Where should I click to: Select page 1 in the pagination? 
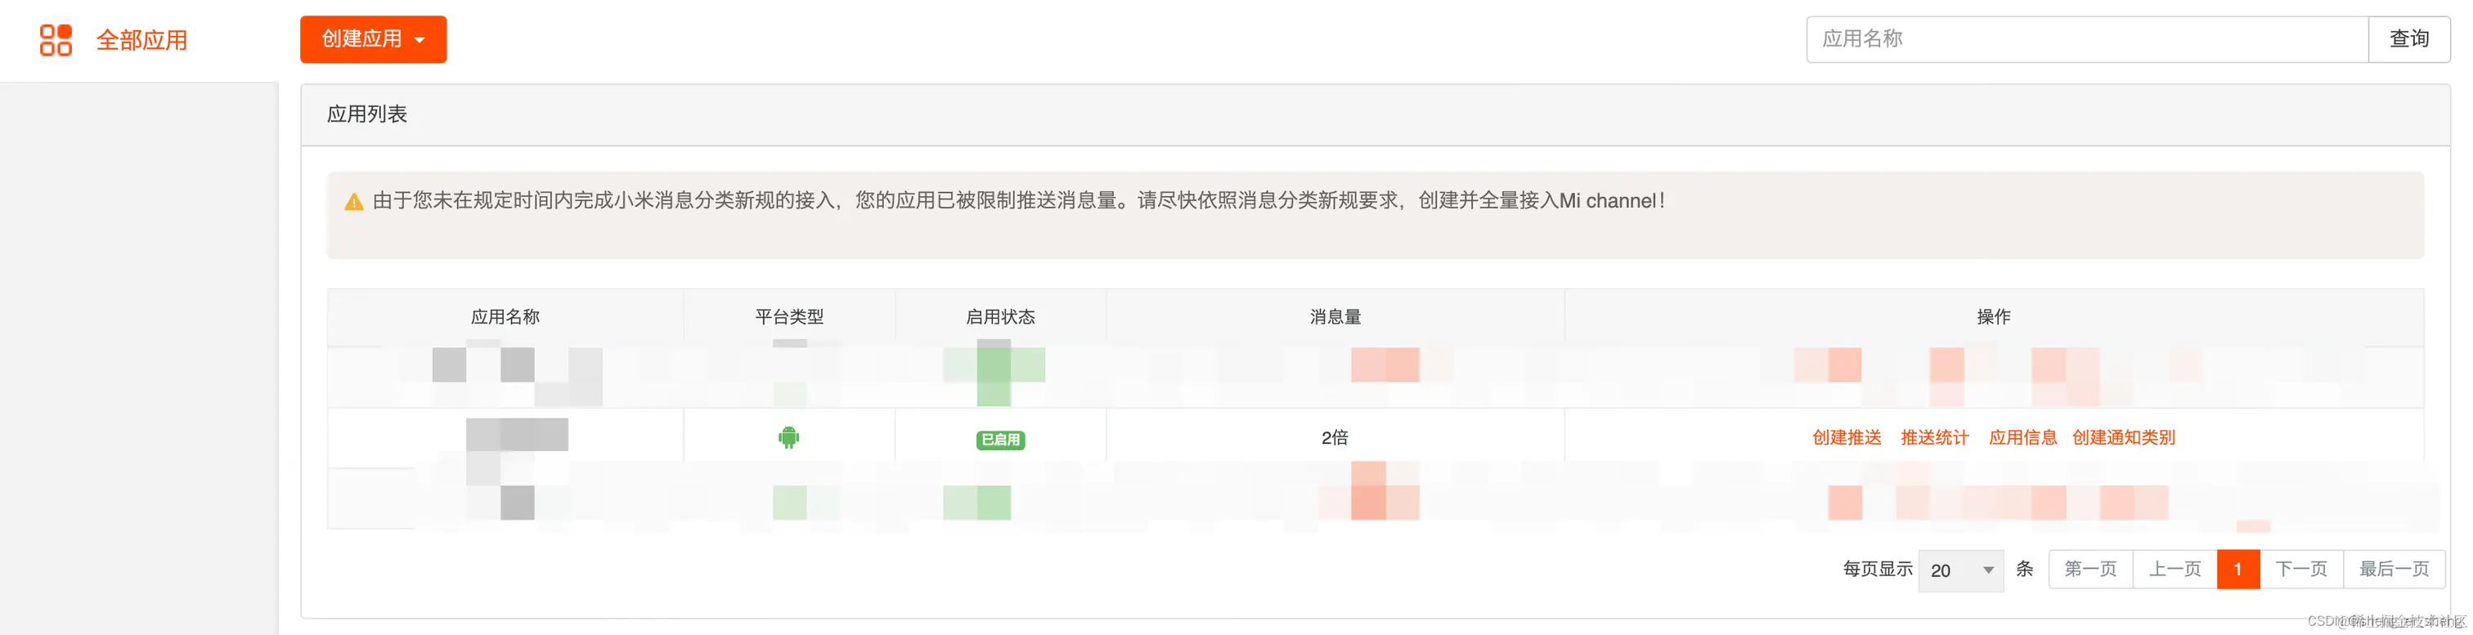tap(2237, 570)
